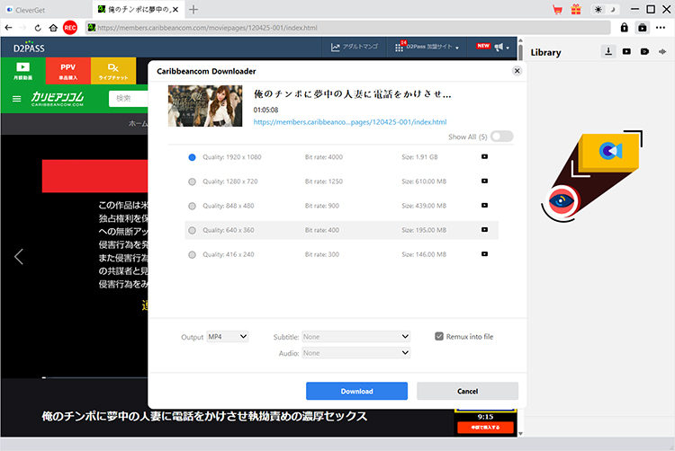Close the Caribbeancom Downloader dialog
This screenshot has width=675, height=451.
pos(517,71)
